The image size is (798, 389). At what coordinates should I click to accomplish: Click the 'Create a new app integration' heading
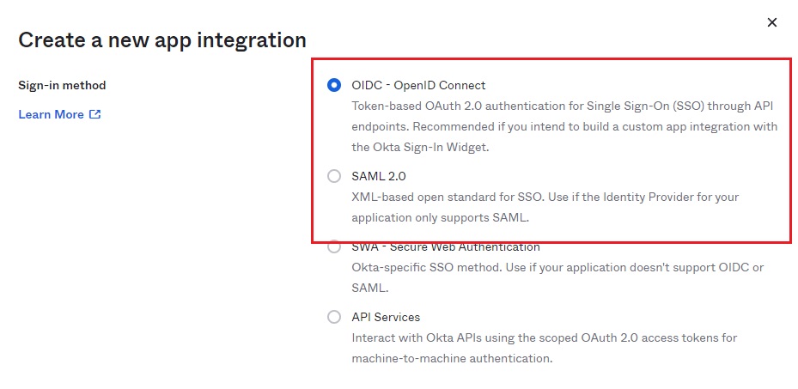[x=162, y=40]
